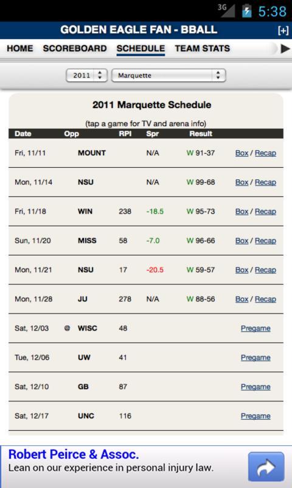Switch to the Scoreboard tab
This screenshot has height=488, width=292.
(x=75, y=49)
